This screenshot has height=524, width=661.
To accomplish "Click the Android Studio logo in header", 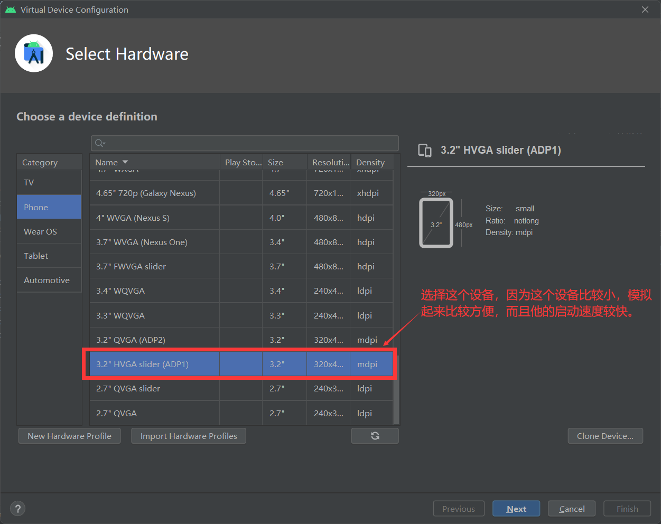I will coord(34,53).
